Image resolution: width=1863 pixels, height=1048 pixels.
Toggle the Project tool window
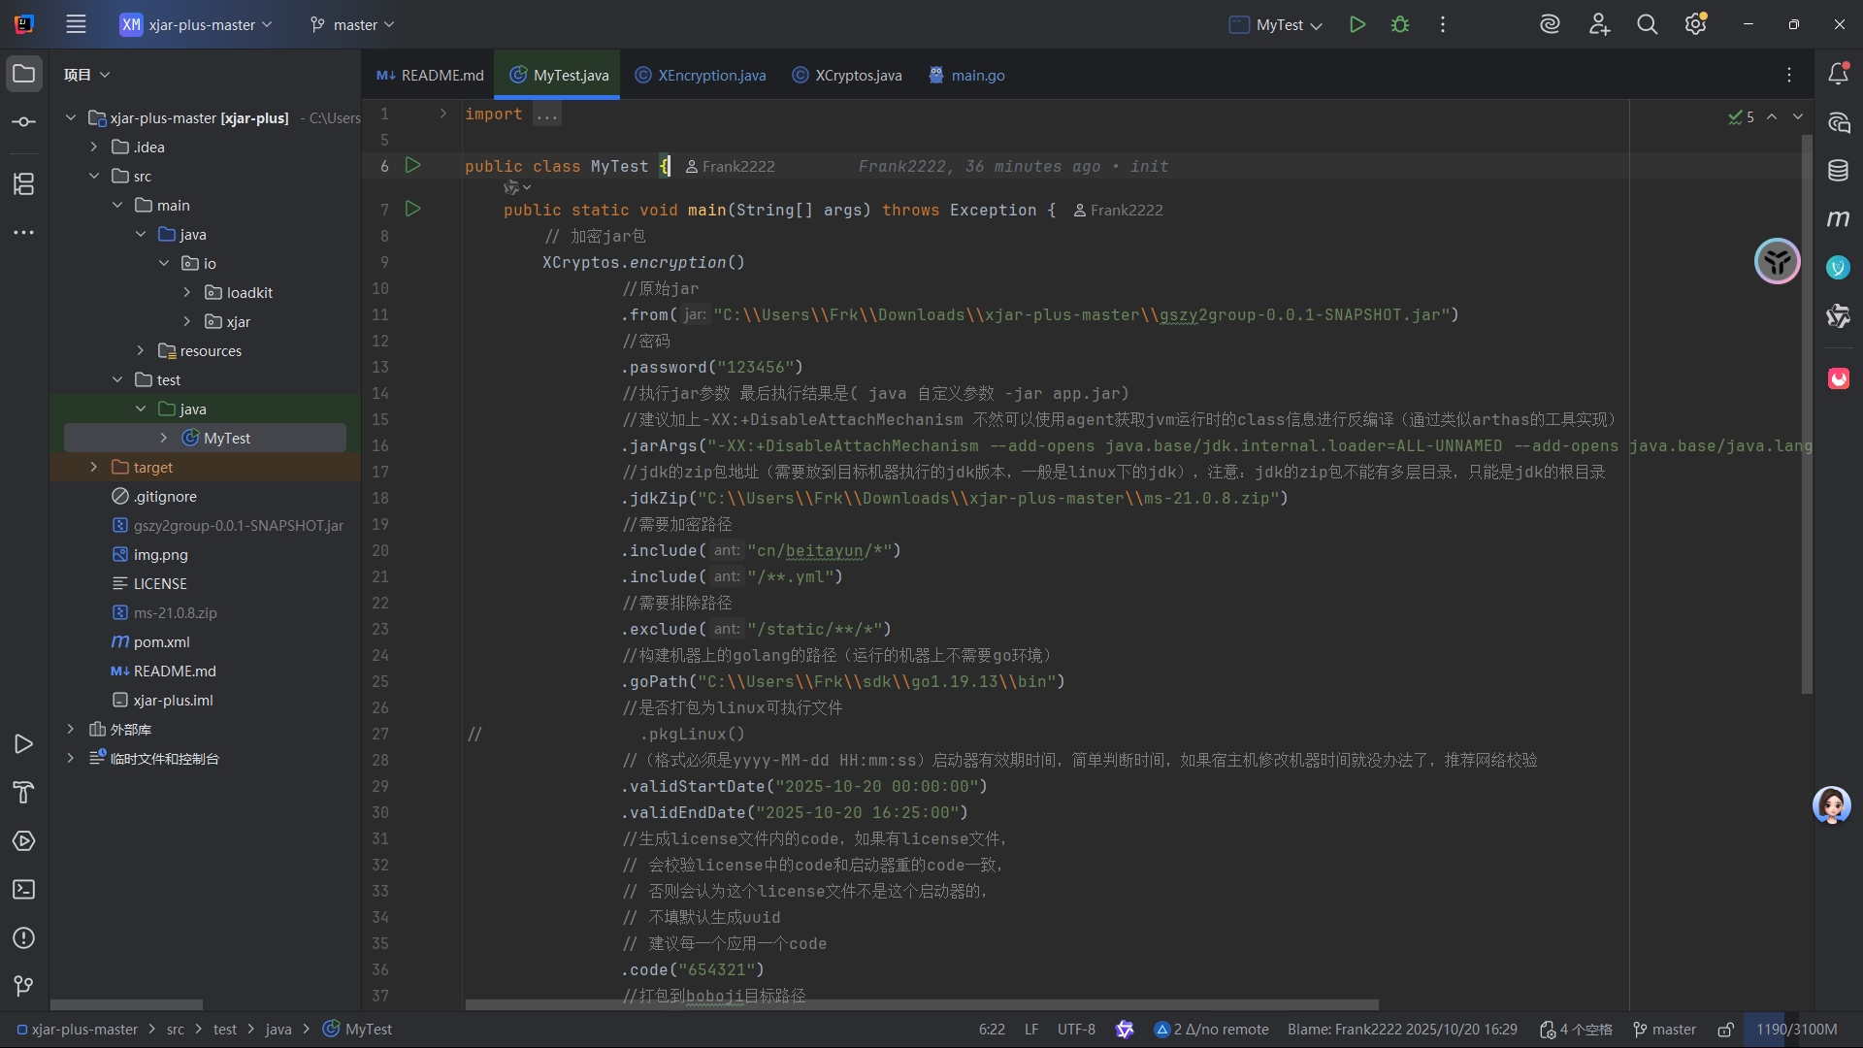[x=24, y=74]
